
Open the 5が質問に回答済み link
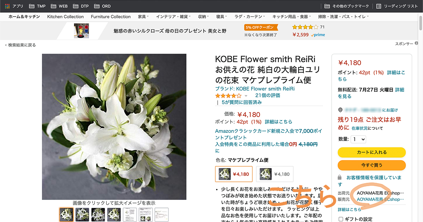coord(242,102)
